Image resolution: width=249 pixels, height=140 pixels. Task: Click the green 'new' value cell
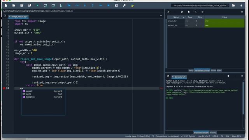pos(224,25)
